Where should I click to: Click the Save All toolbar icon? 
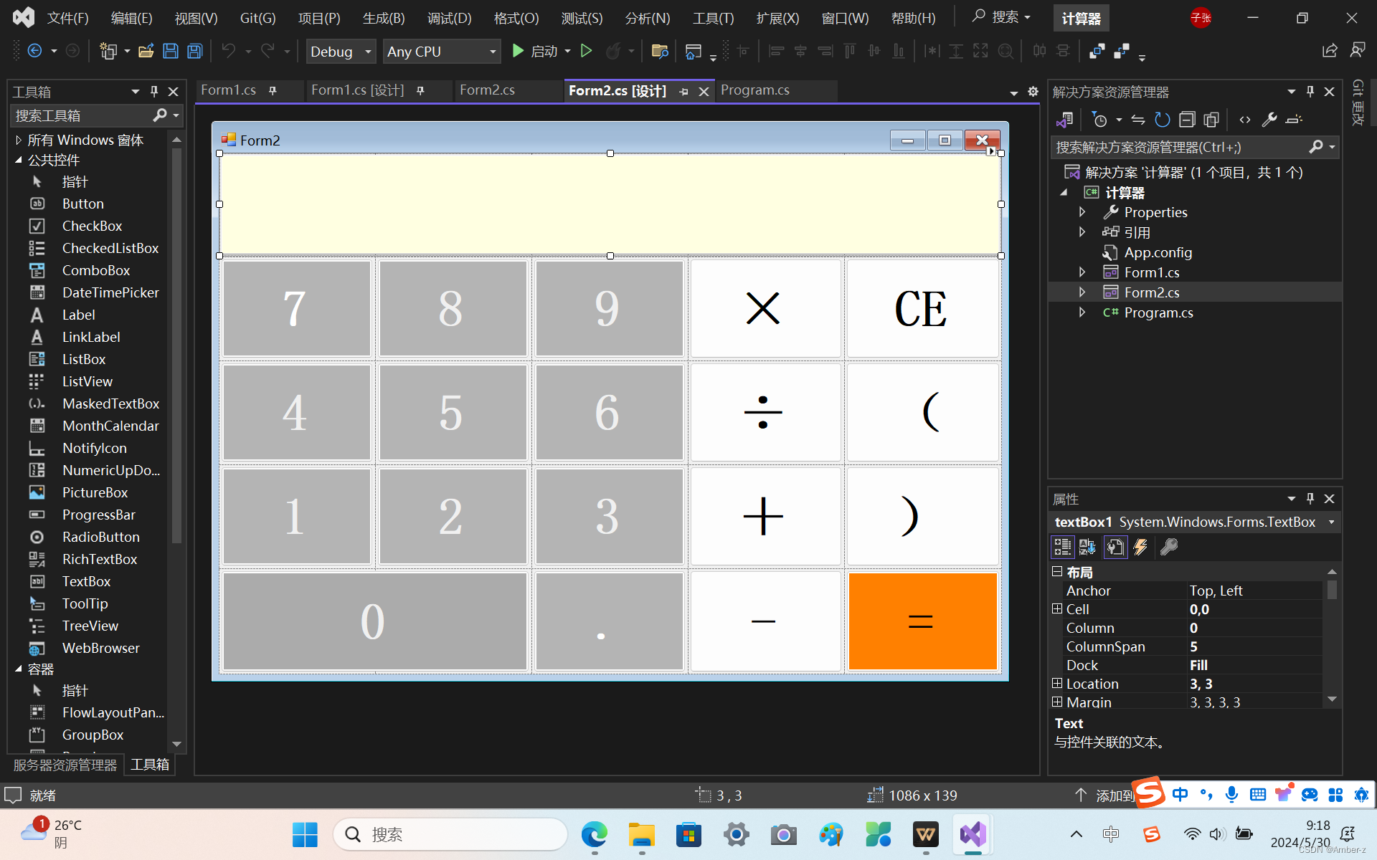point(194,51)
